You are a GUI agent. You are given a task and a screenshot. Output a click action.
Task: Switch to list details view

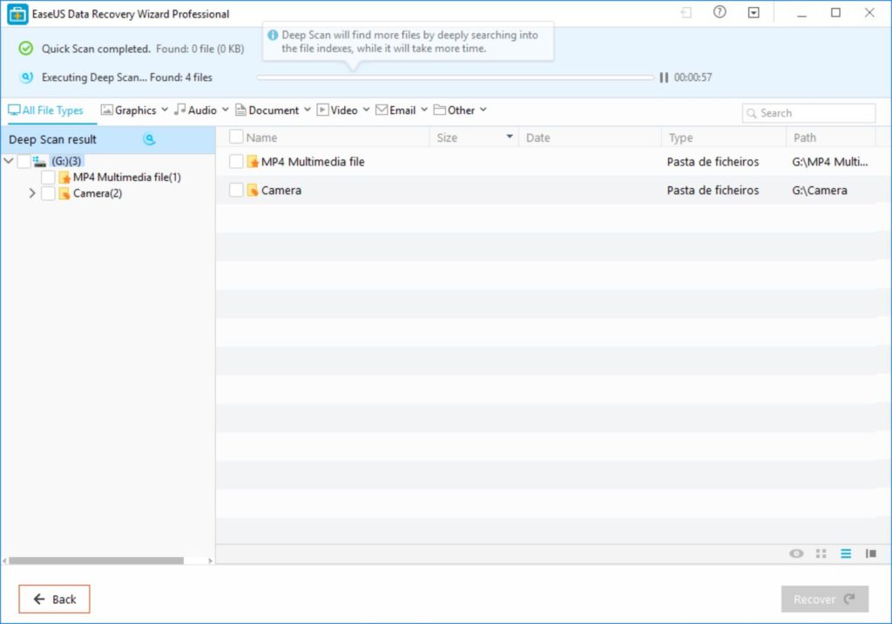[846, 554]
